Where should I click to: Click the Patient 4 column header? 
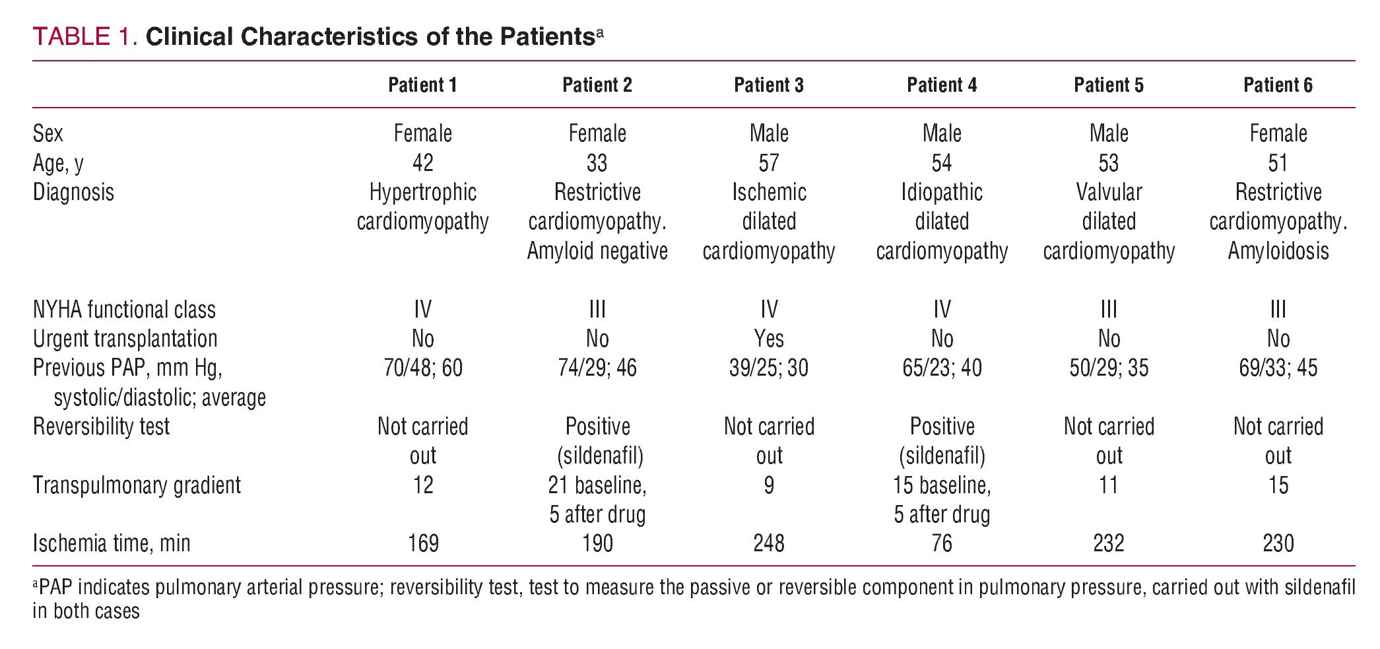(942, 85)
